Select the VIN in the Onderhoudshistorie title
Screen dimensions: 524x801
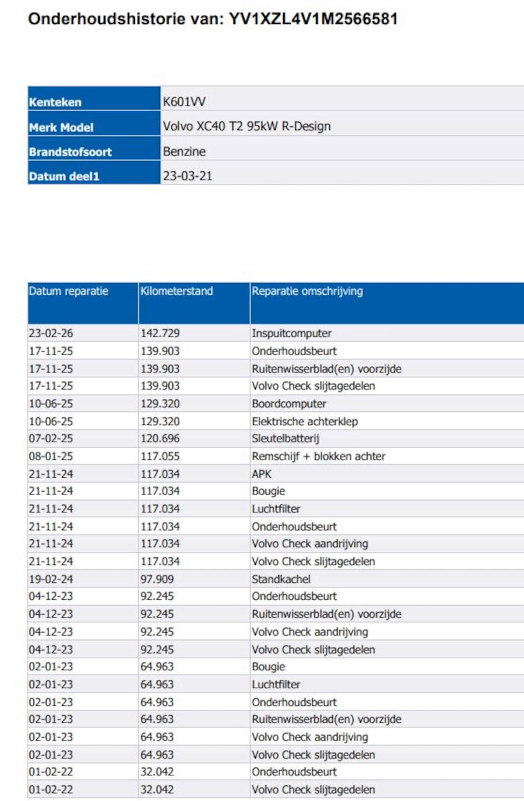click(x=313, y=19)
